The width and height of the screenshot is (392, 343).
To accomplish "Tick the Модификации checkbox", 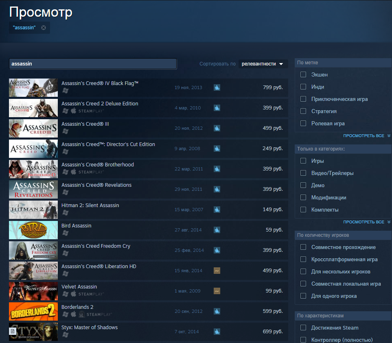I will [303, 197].
